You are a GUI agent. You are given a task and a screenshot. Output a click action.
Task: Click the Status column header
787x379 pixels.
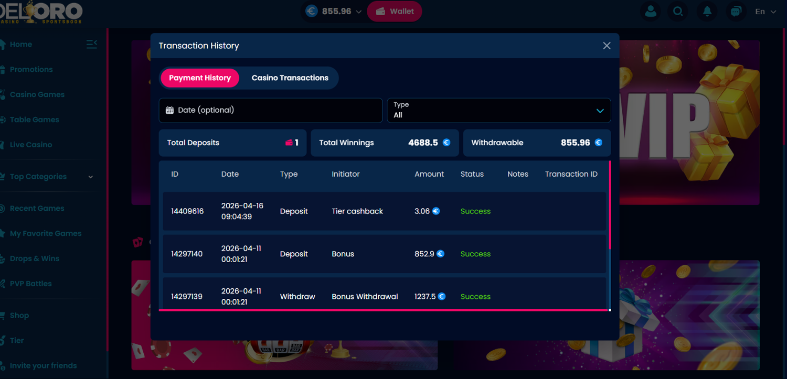click(472, 174)
